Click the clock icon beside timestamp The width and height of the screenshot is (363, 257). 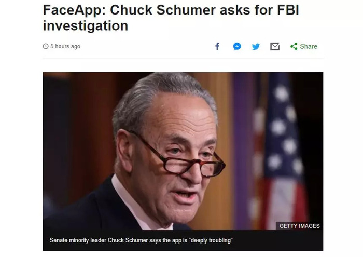coord(46,46)
